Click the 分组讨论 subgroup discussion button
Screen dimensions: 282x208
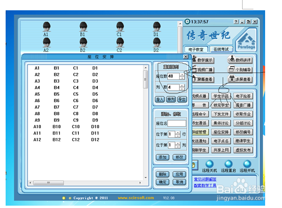pyautogui.click(x=243, y=123)
